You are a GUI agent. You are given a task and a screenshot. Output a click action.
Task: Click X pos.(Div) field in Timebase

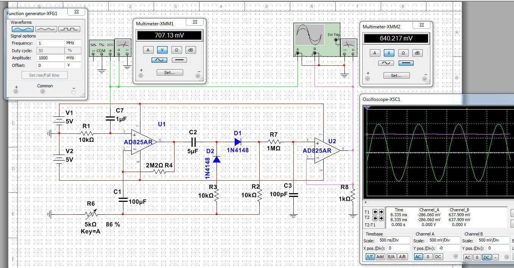click(x=398, y=248)
